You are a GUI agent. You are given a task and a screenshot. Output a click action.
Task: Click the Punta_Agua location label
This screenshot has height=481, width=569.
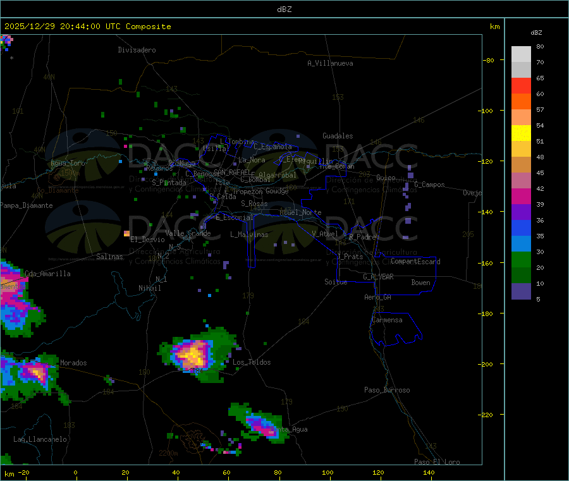click(289, 429)
